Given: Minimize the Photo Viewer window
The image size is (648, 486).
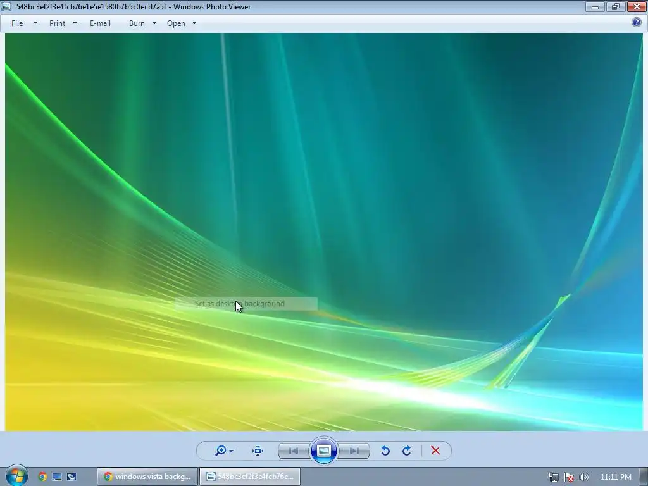Looking at the screenshot, I should (x=595, y=6).
